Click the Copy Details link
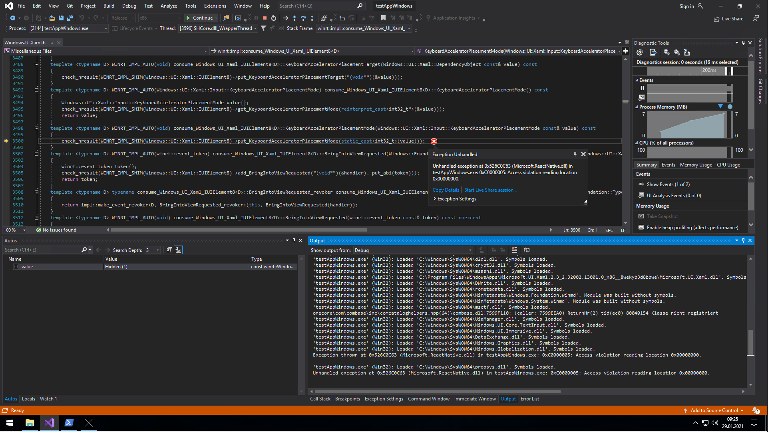 click(446, 190)
